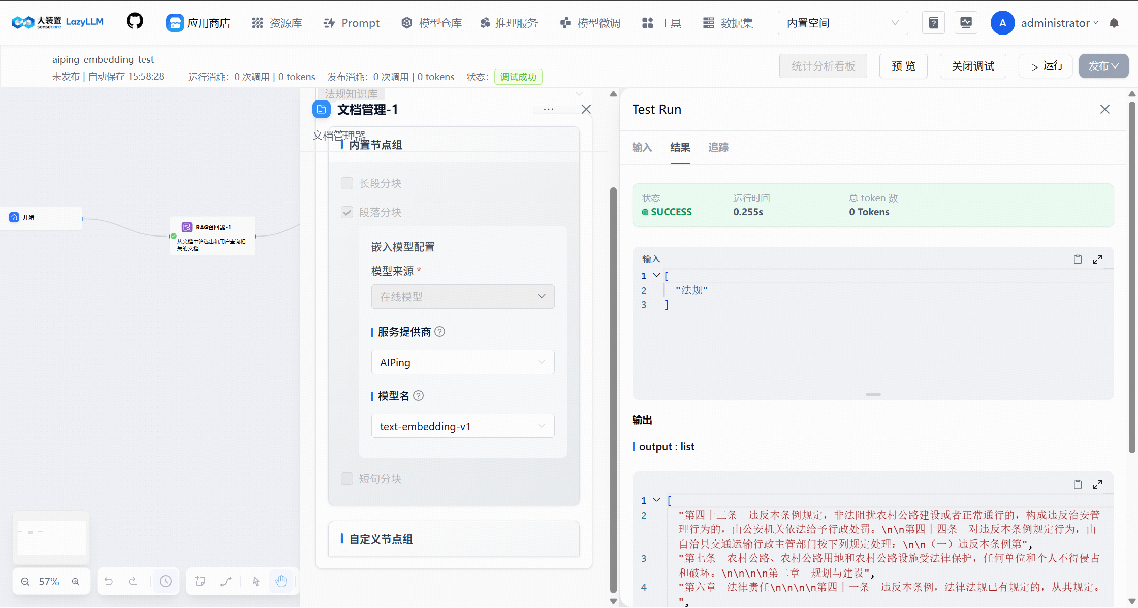1138x608 pixels.
Task: Enable the 长段分块 checkbox
Action: 347,183
